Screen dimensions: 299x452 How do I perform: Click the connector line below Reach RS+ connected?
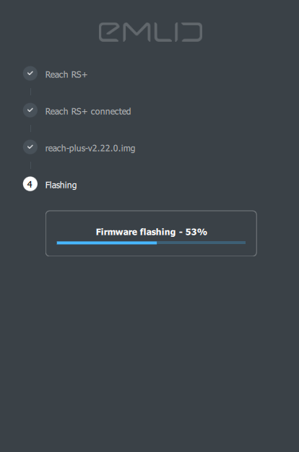point(30,129)
